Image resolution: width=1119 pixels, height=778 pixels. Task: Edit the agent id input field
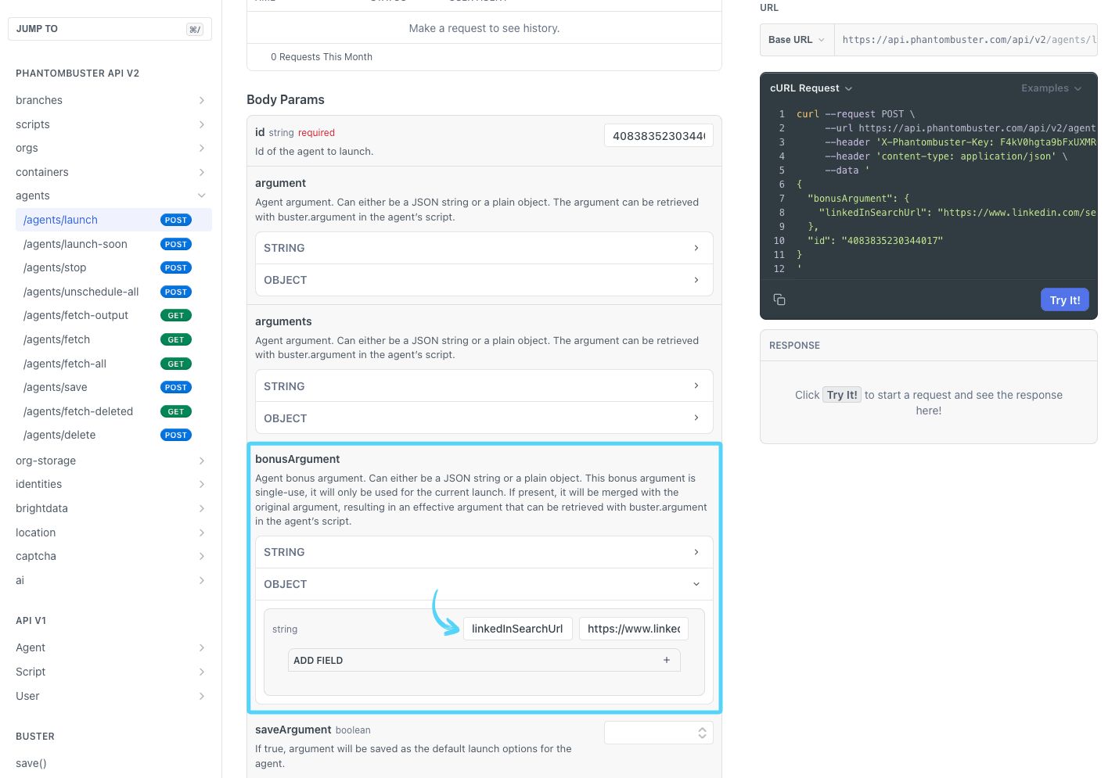(658, 136)
